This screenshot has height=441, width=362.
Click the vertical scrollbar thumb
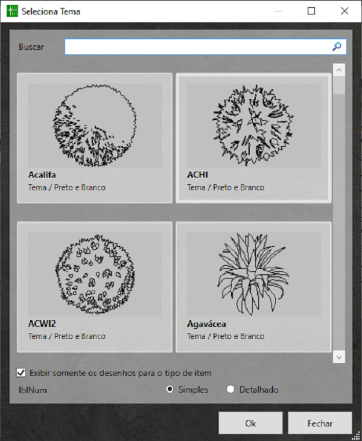point(339,86)
